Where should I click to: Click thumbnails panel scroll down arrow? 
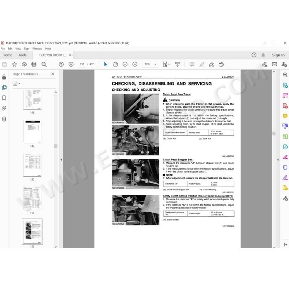pos(56,247)
